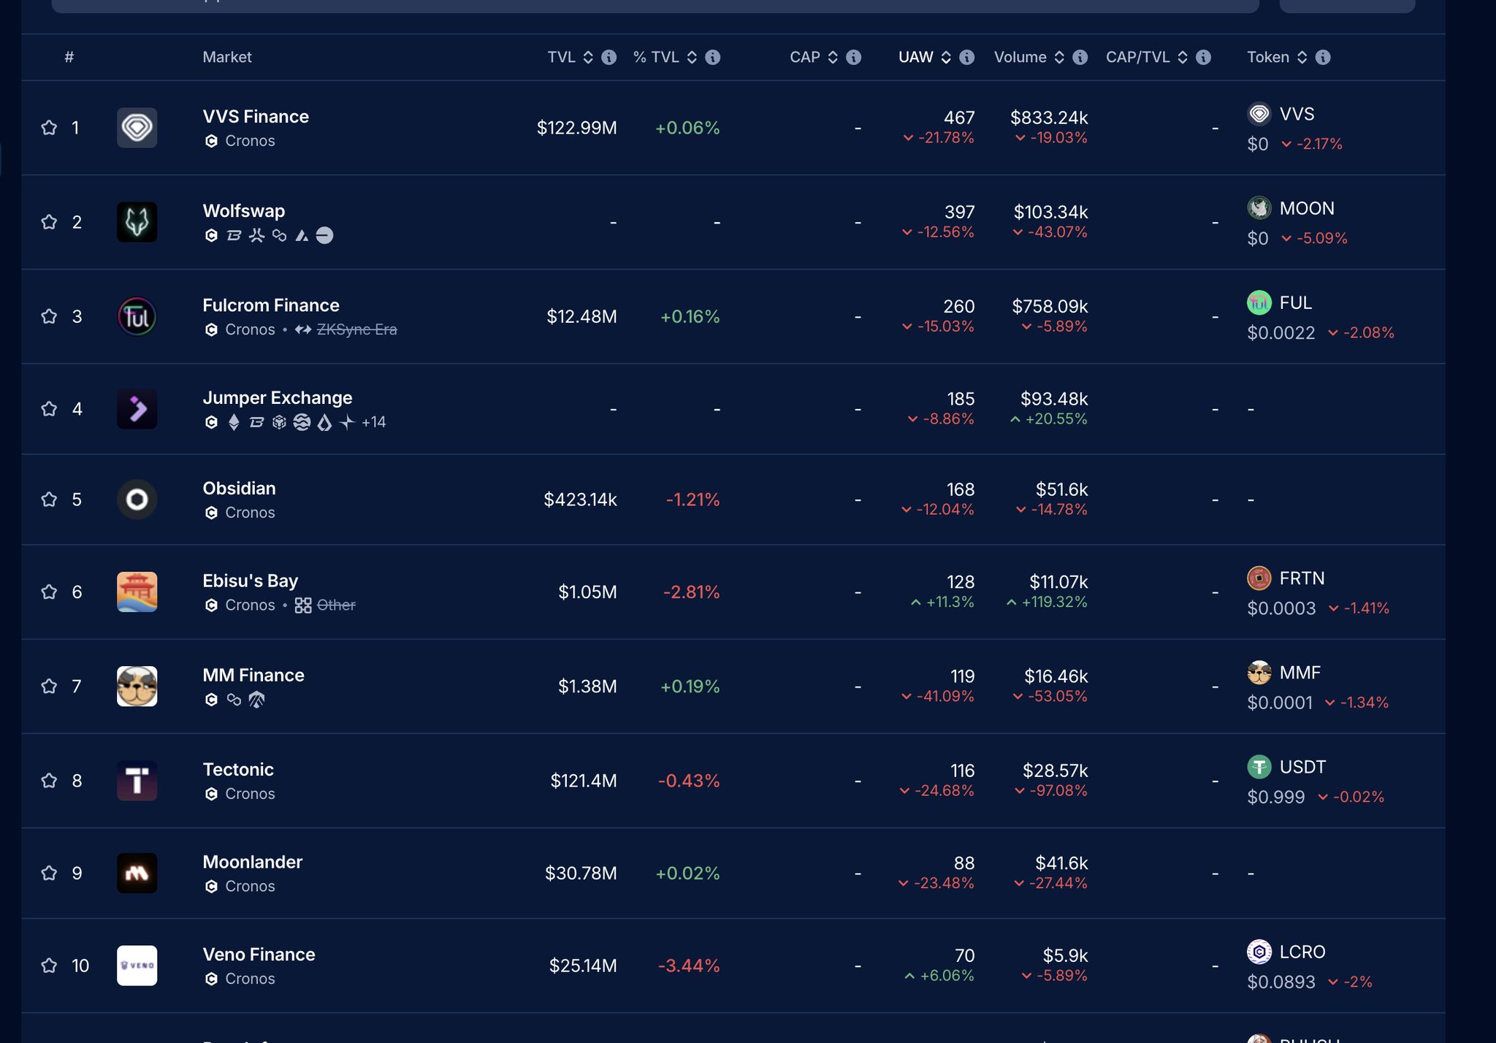Favorite VVS Finance with star icon
This screenshot has height=1043, width=1496.
point(49,128)
